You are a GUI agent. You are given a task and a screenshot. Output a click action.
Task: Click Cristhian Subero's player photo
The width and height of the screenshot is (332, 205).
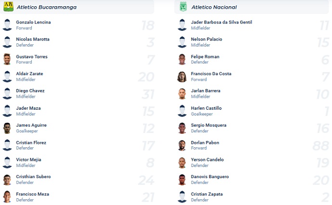click(x=7, y=179)
